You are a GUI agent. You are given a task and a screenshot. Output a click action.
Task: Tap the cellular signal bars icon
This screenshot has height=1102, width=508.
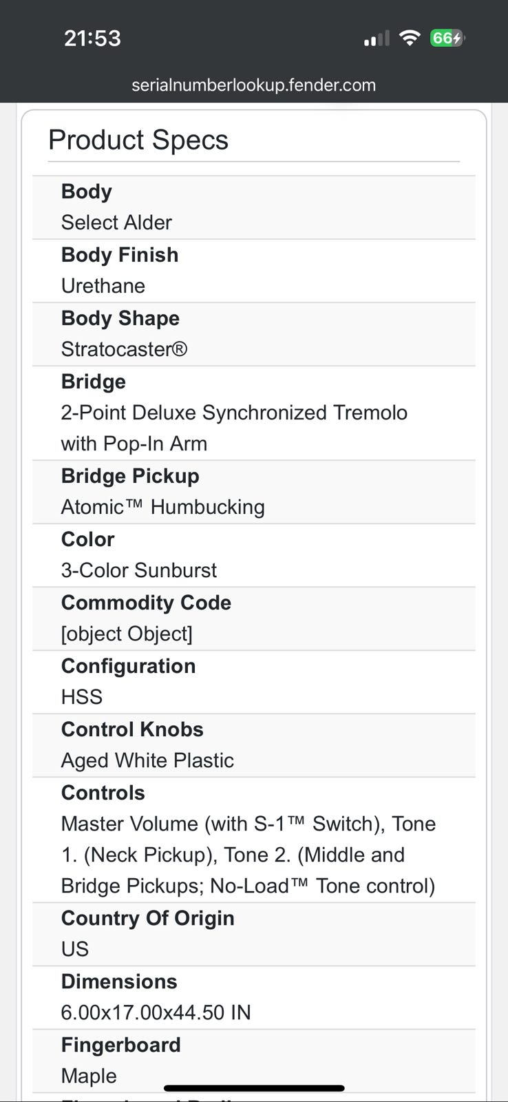(x=376, y=39)
